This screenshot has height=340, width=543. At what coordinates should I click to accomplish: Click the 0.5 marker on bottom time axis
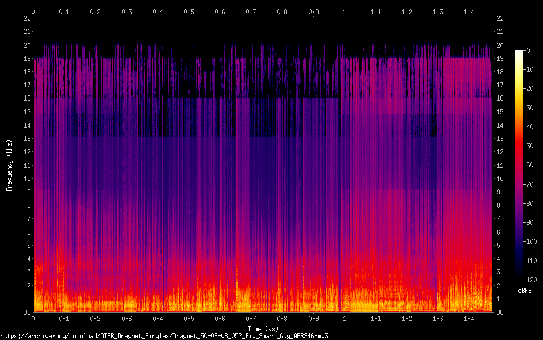189,318
